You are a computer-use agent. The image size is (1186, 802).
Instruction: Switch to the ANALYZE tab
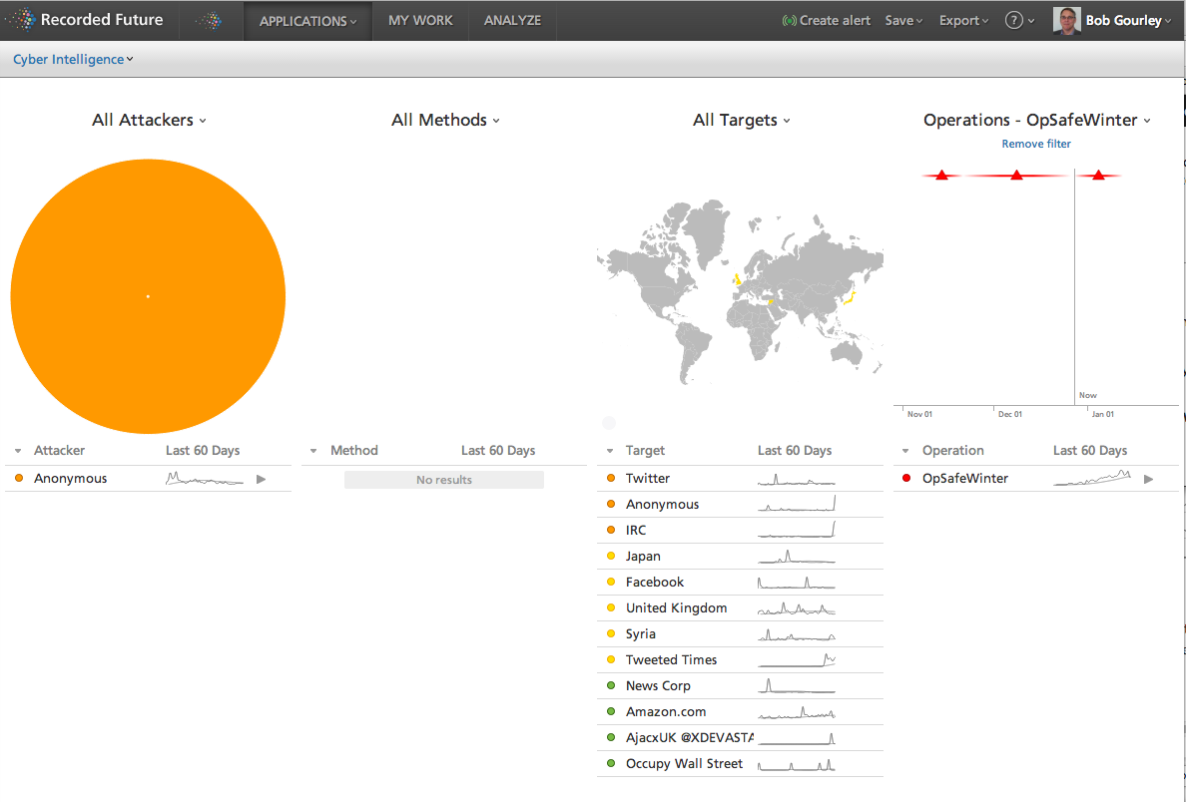pos(513,20)
